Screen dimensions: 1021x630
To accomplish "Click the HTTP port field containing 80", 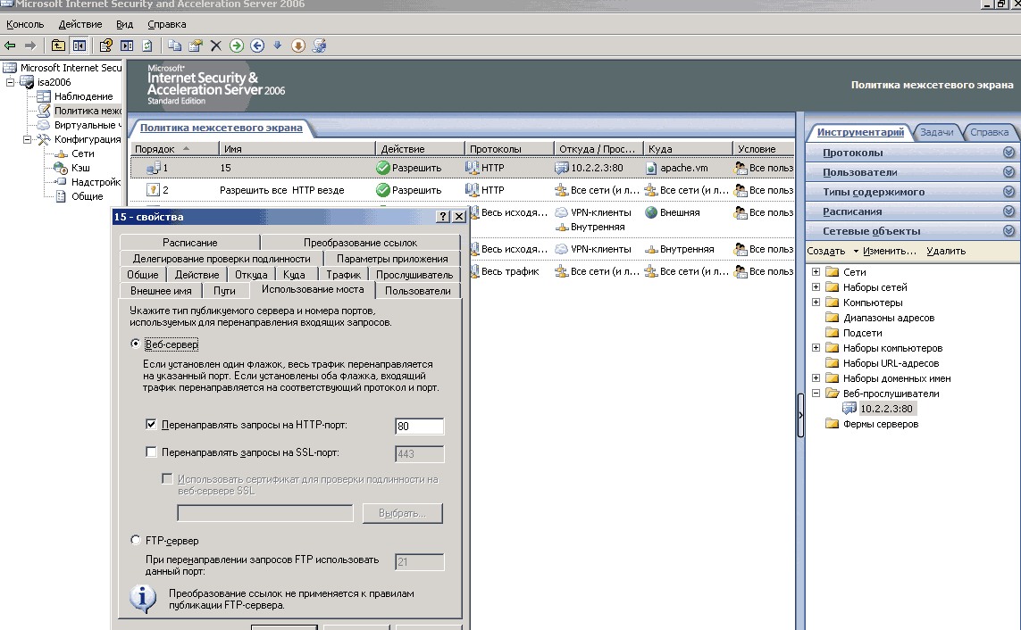I will point(419,426).
